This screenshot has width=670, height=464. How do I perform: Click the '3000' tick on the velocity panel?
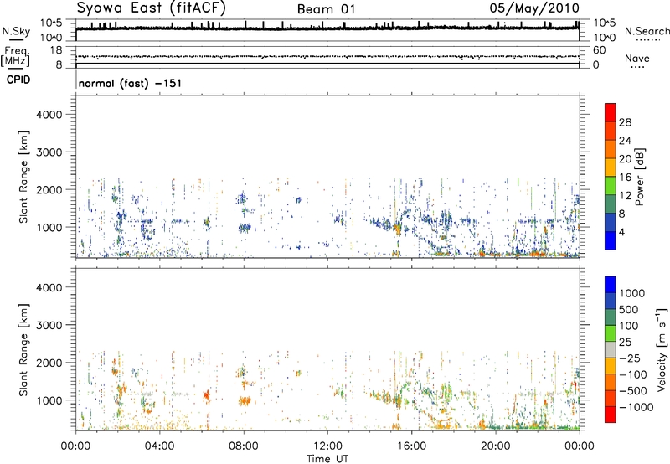coord(49,325)
